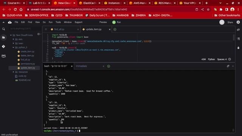Click the Share button
This screenshot has height=136, width=242.
[x=230, y=22]
